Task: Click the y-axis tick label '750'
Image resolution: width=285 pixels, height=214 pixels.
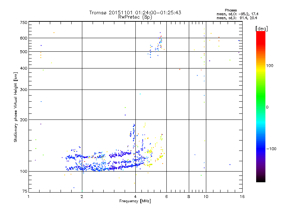Action: pos(24,22)
